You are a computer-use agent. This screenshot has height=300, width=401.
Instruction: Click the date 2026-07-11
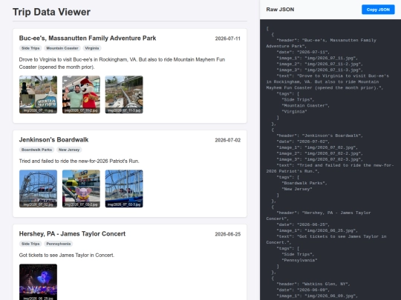click(228, 39)
